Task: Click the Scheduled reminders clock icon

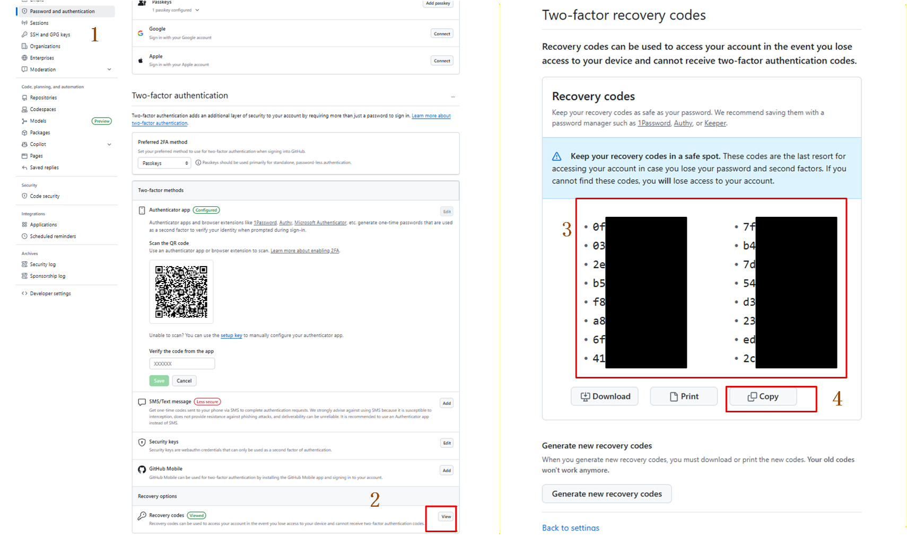Action: point(24,236)
